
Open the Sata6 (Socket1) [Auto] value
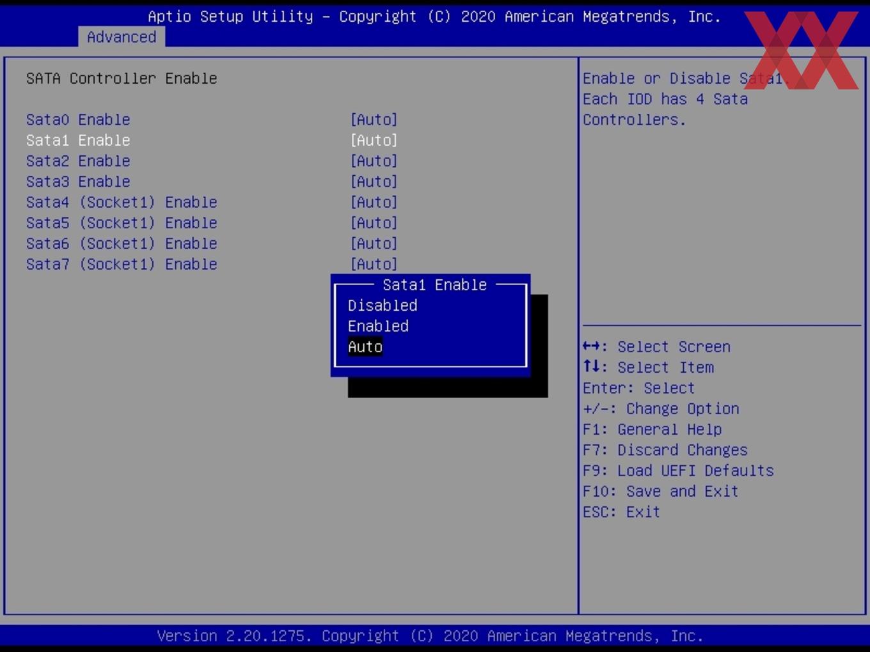coord(374,244)
